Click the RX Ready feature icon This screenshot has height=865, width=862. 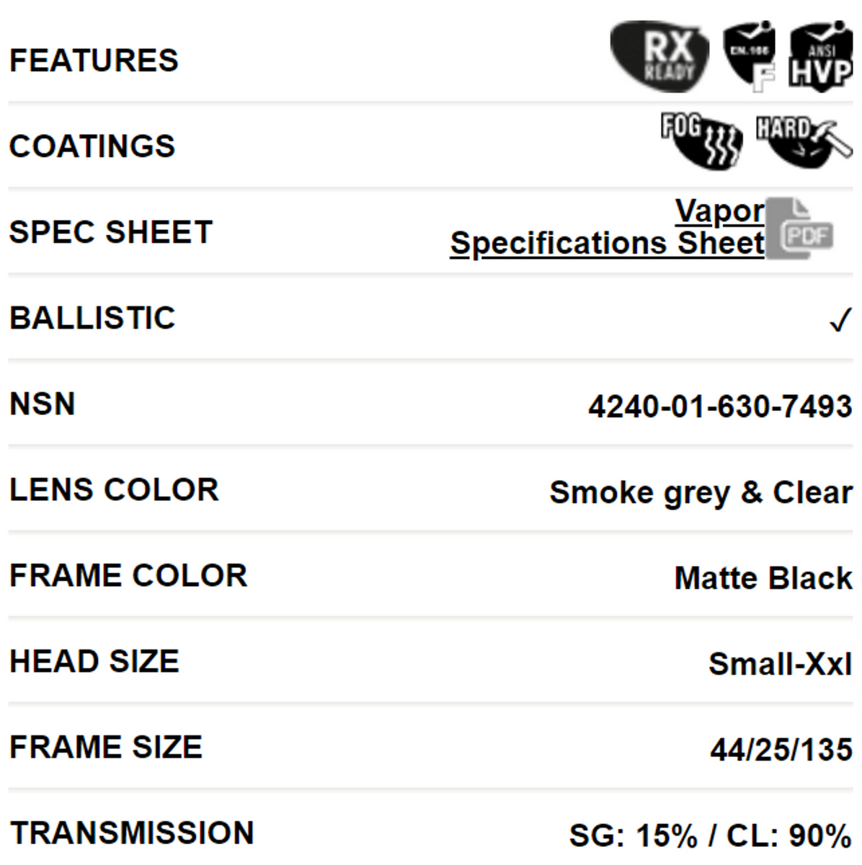(x=659, y=56)
